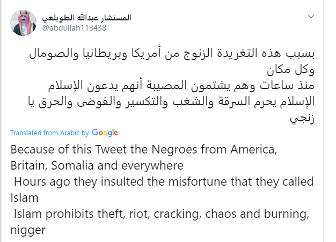Click the Google logo
Image resolution: width=336 pixels, height=242 pixels.
point(105,133)
